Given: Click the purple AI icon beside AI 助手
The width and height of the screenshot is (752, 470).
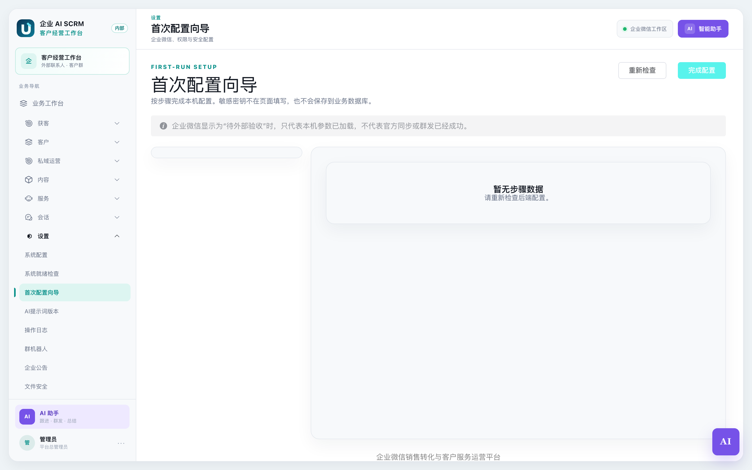Looking at the screenshot, I should pyautogui.click(x=27, y=416).
